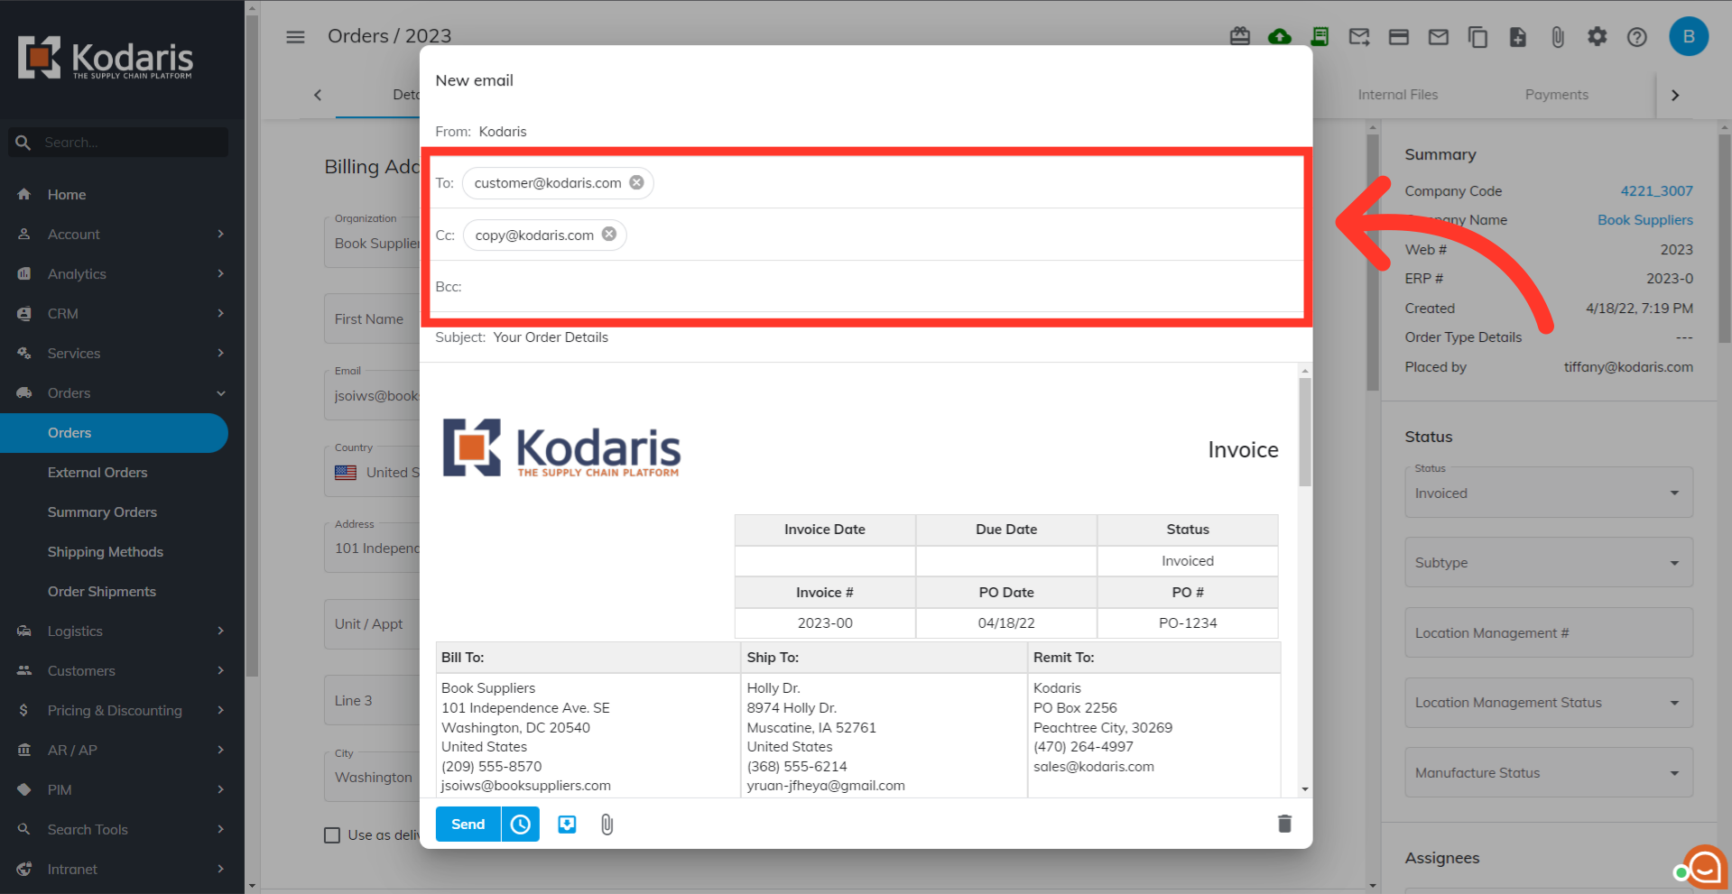Click the green receipt icon
The image size is (1732, 894).
coord(1320,37)
